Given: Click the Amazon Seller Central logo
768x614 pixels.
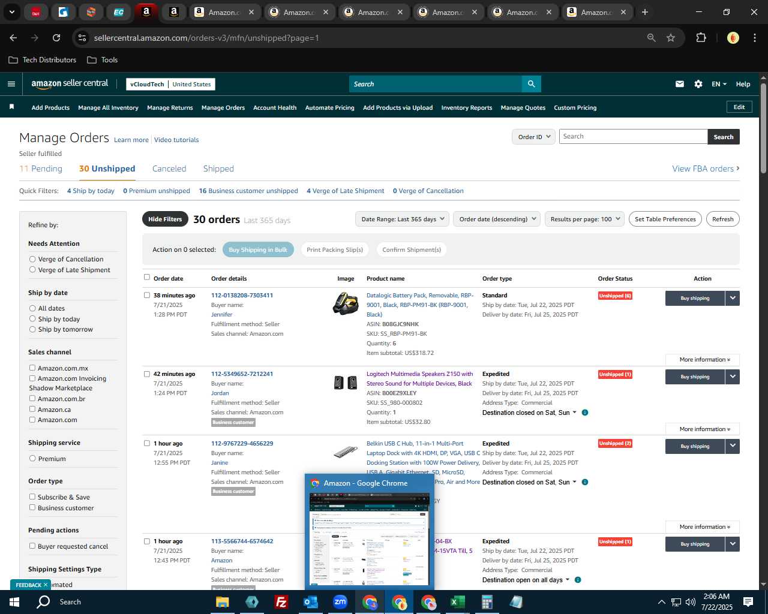Looking at the screenshot, I should coord(70,84).
